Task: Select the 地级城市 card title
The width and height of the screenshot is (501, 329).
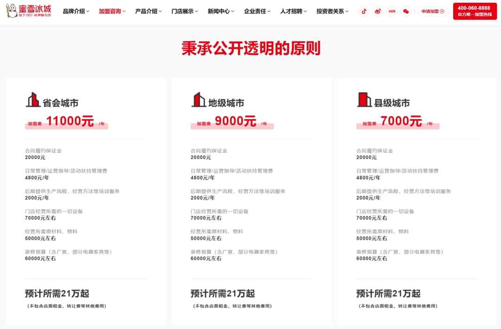Action: (226, 103)
